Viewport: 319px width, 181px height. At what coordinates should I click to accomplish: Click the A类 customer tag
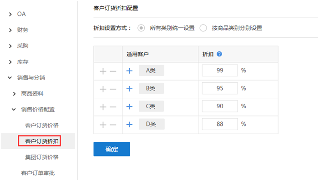point(152,70)
